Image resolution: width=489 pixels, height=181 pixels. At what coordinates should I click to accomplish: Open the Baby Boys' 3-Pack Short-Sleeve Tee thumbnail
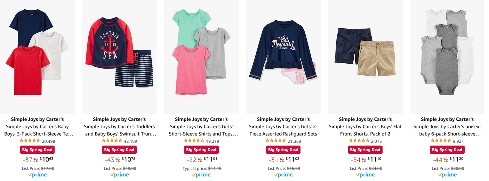[x=37, y=57]
